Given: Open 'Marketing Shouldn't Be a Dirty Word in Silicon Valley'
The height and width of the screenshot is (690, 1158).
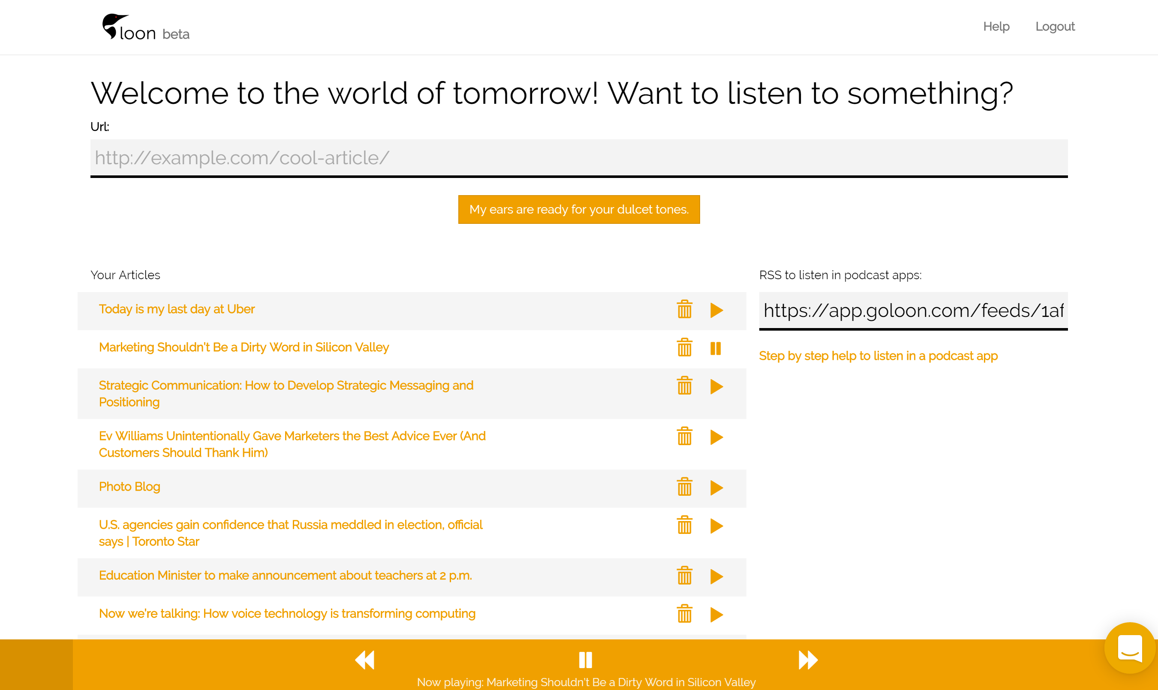Looking at the screenshot, I should click(244, 347).
